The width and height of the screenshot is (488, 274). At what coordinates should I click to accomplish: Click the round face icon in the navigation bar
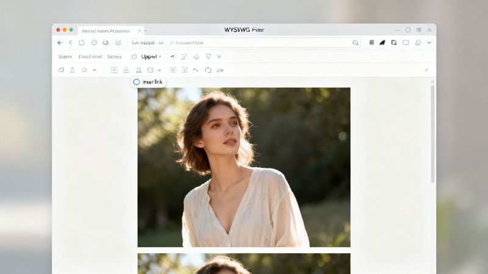94,43
